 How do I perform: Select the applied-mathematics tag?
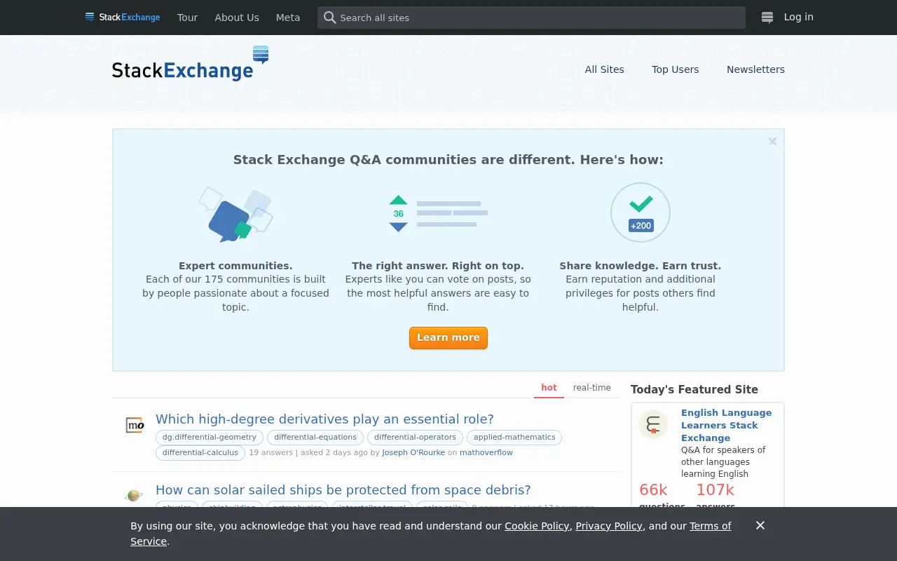point(514,438)
